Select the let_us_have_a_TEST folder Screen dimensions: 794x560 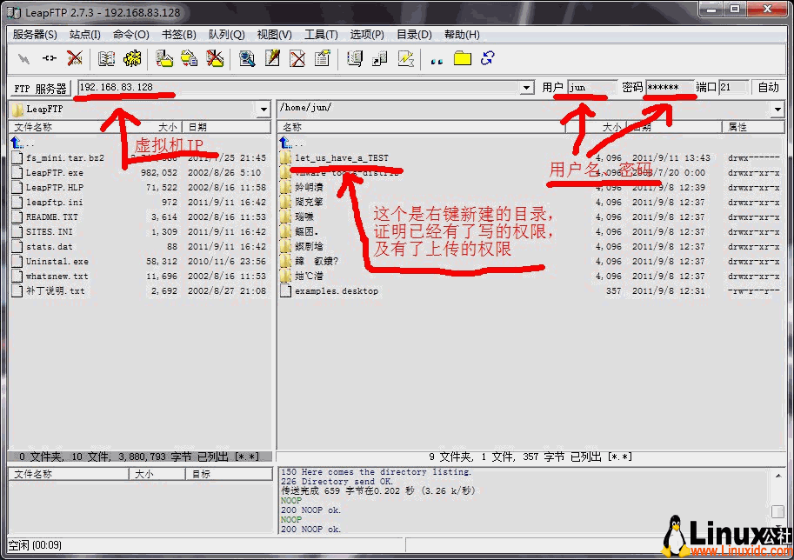point(341,158)
